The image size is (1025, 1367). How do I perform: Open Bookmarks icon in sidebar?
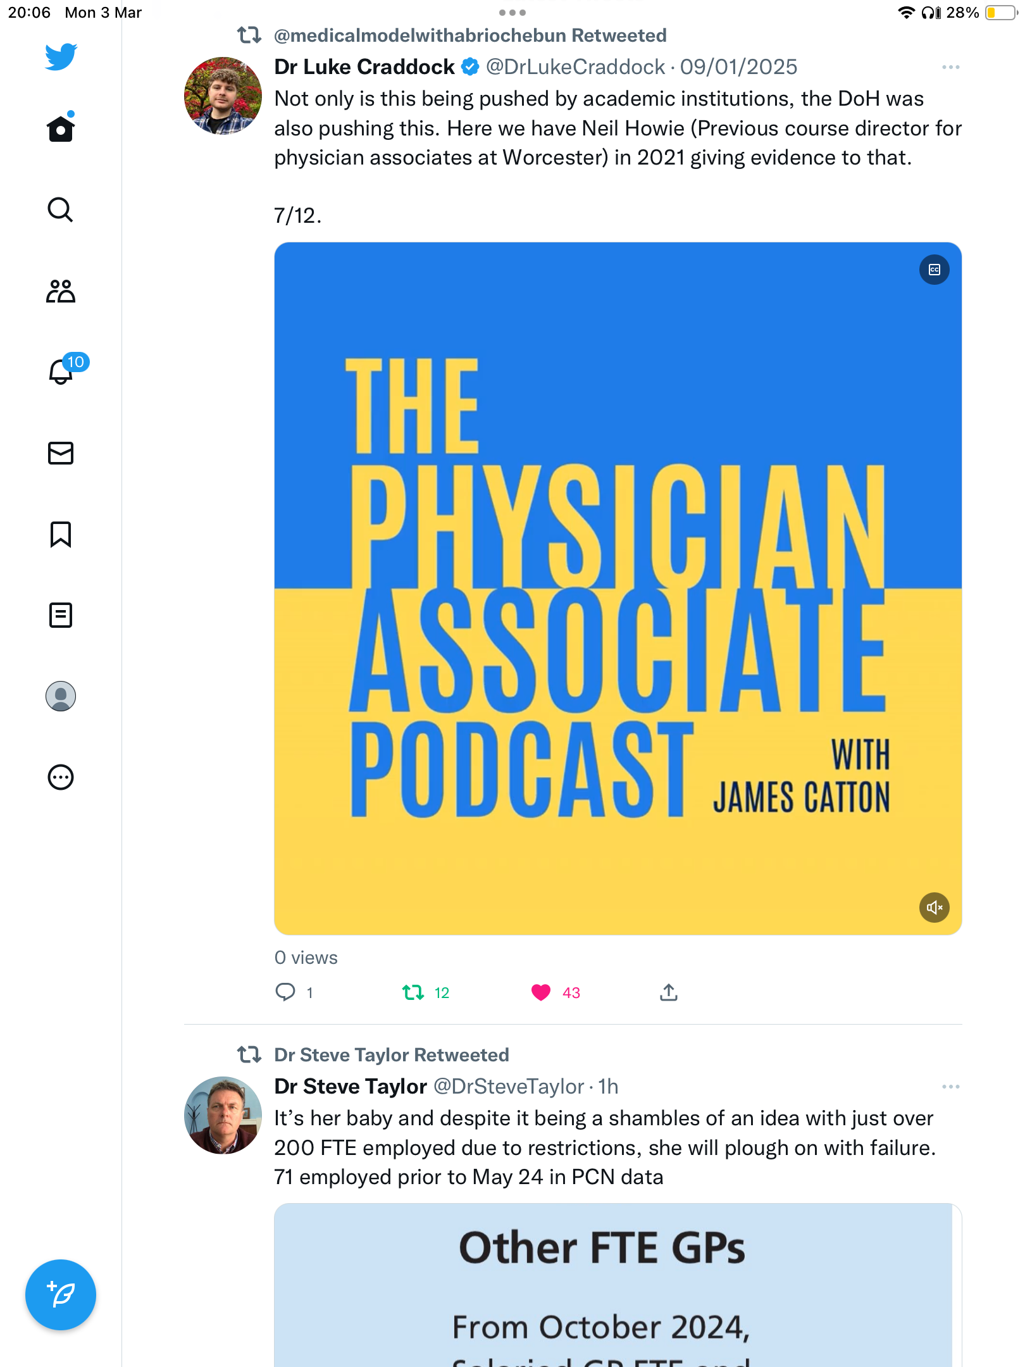click(x=61, y=534)
